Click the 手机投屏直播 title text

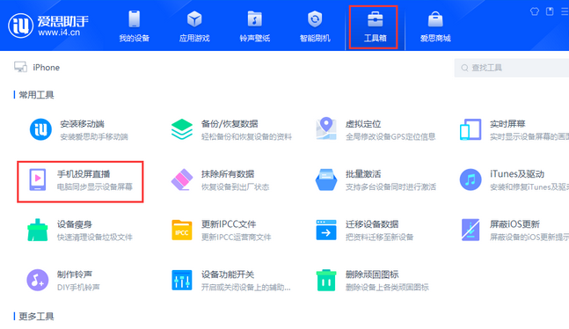(x=84, y=174)
